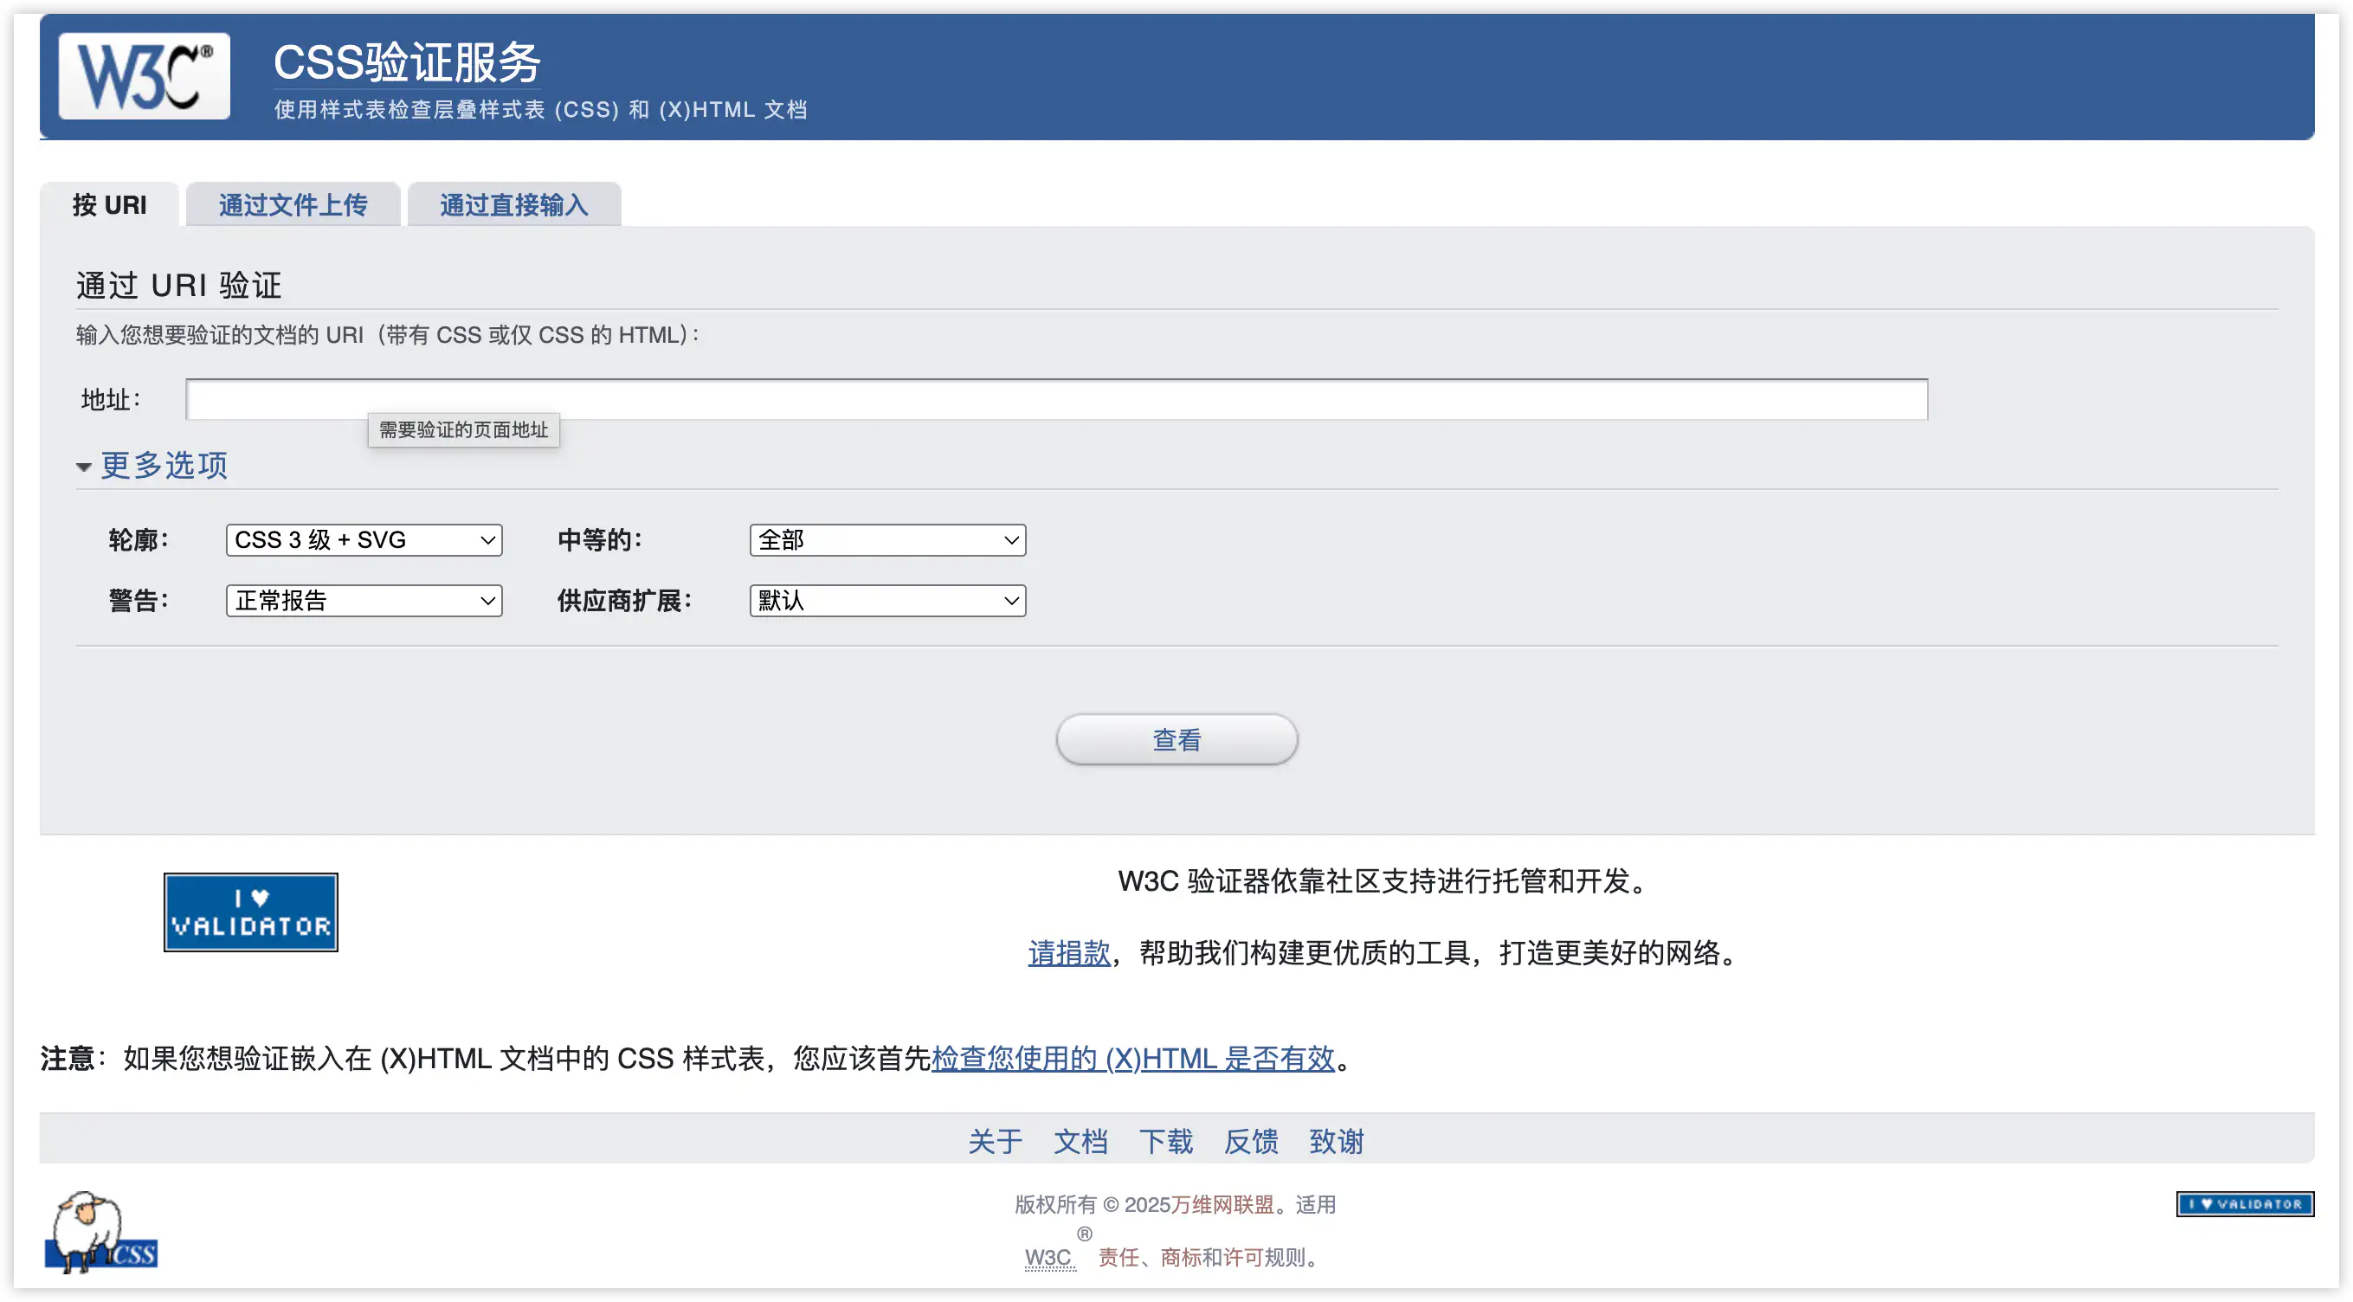This screenshot has width=2353, height=1302.
Task: Open the 警告 正常报告 dropdown
Action: 364,600
